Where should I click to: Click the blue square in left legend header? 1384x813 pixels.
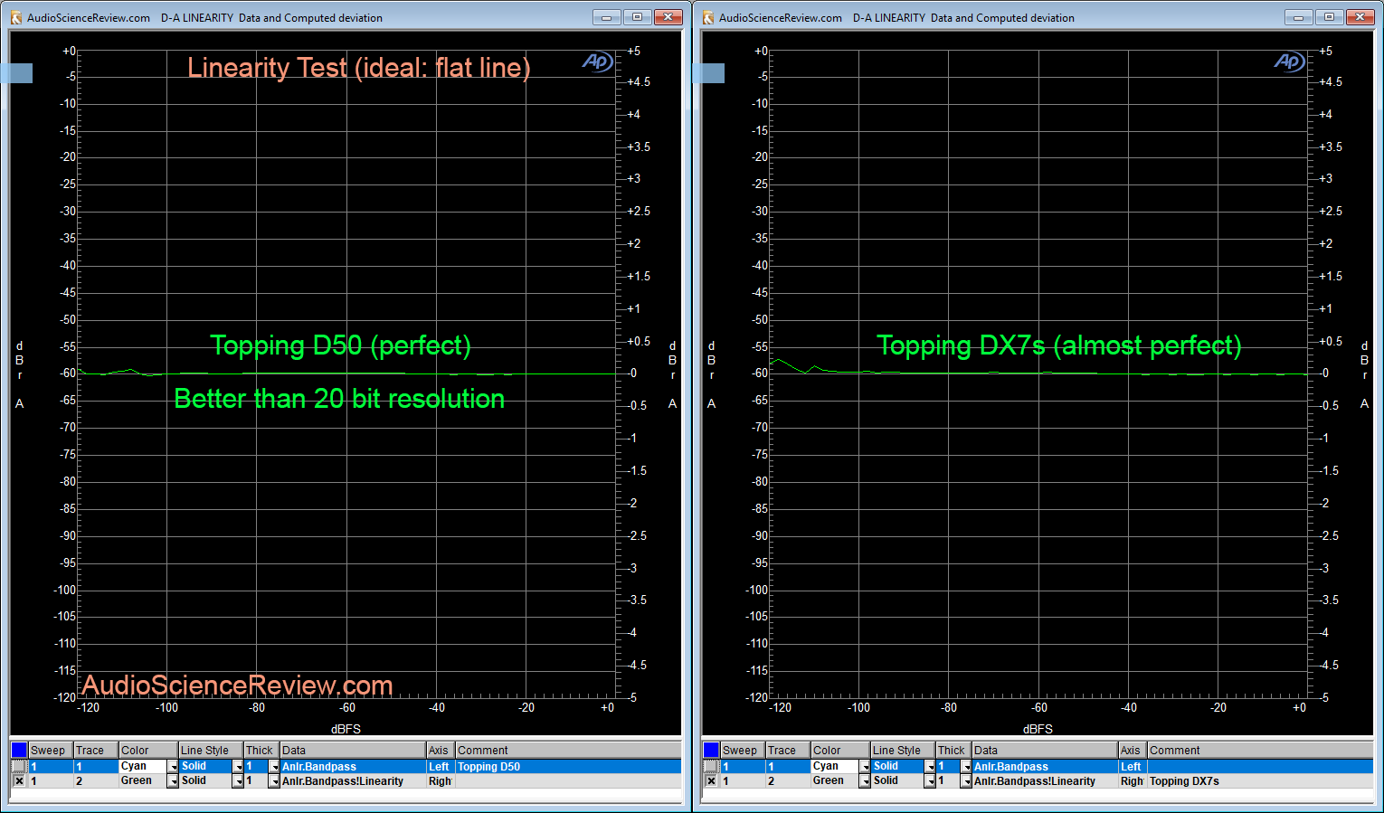click(19, 750)
